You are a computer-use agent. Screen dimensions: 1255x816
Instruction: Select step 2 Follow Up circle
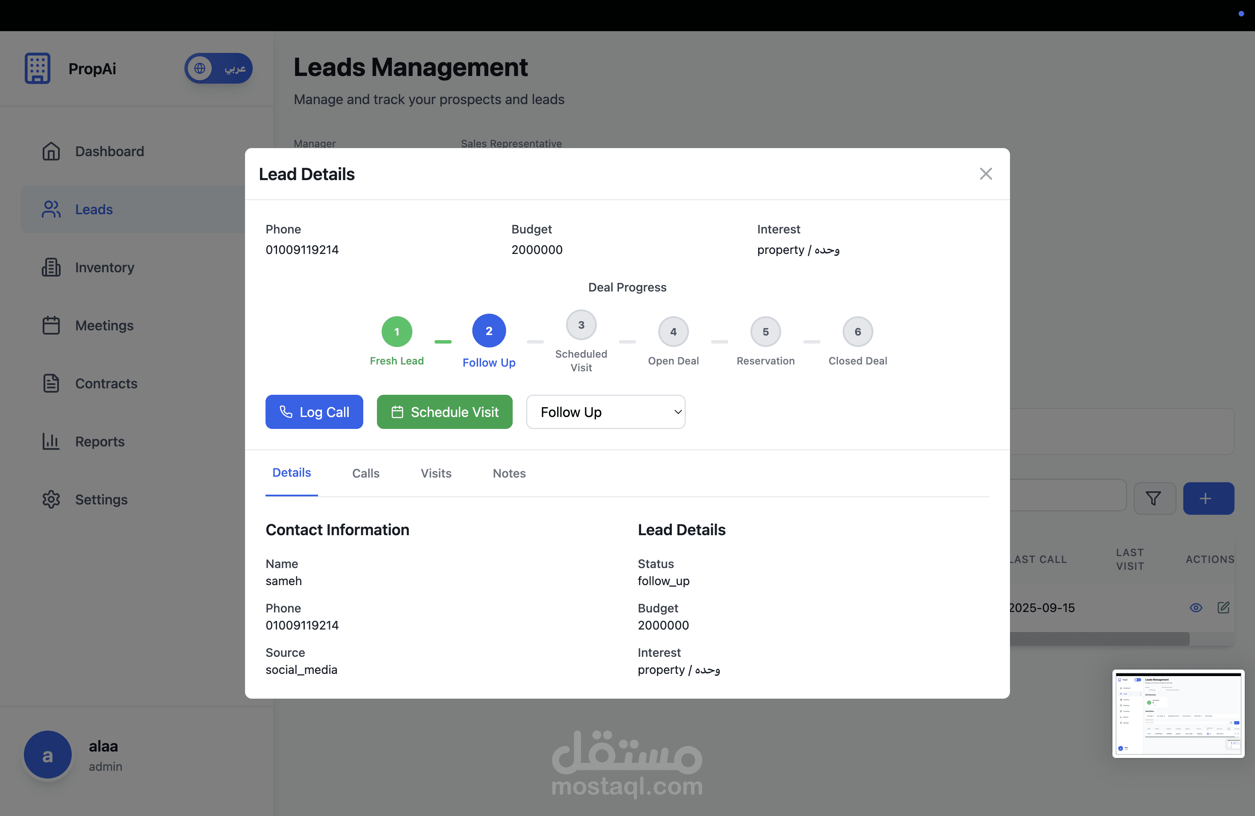[489, 330]
